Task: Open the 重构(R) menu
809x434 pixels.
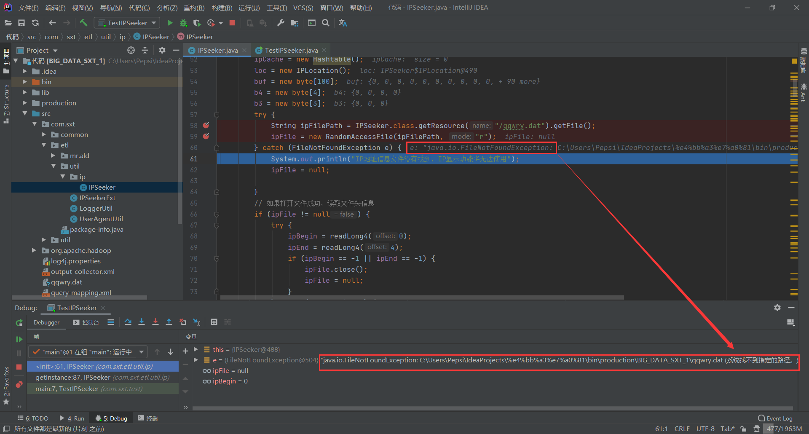Action: tap(194, 8)
